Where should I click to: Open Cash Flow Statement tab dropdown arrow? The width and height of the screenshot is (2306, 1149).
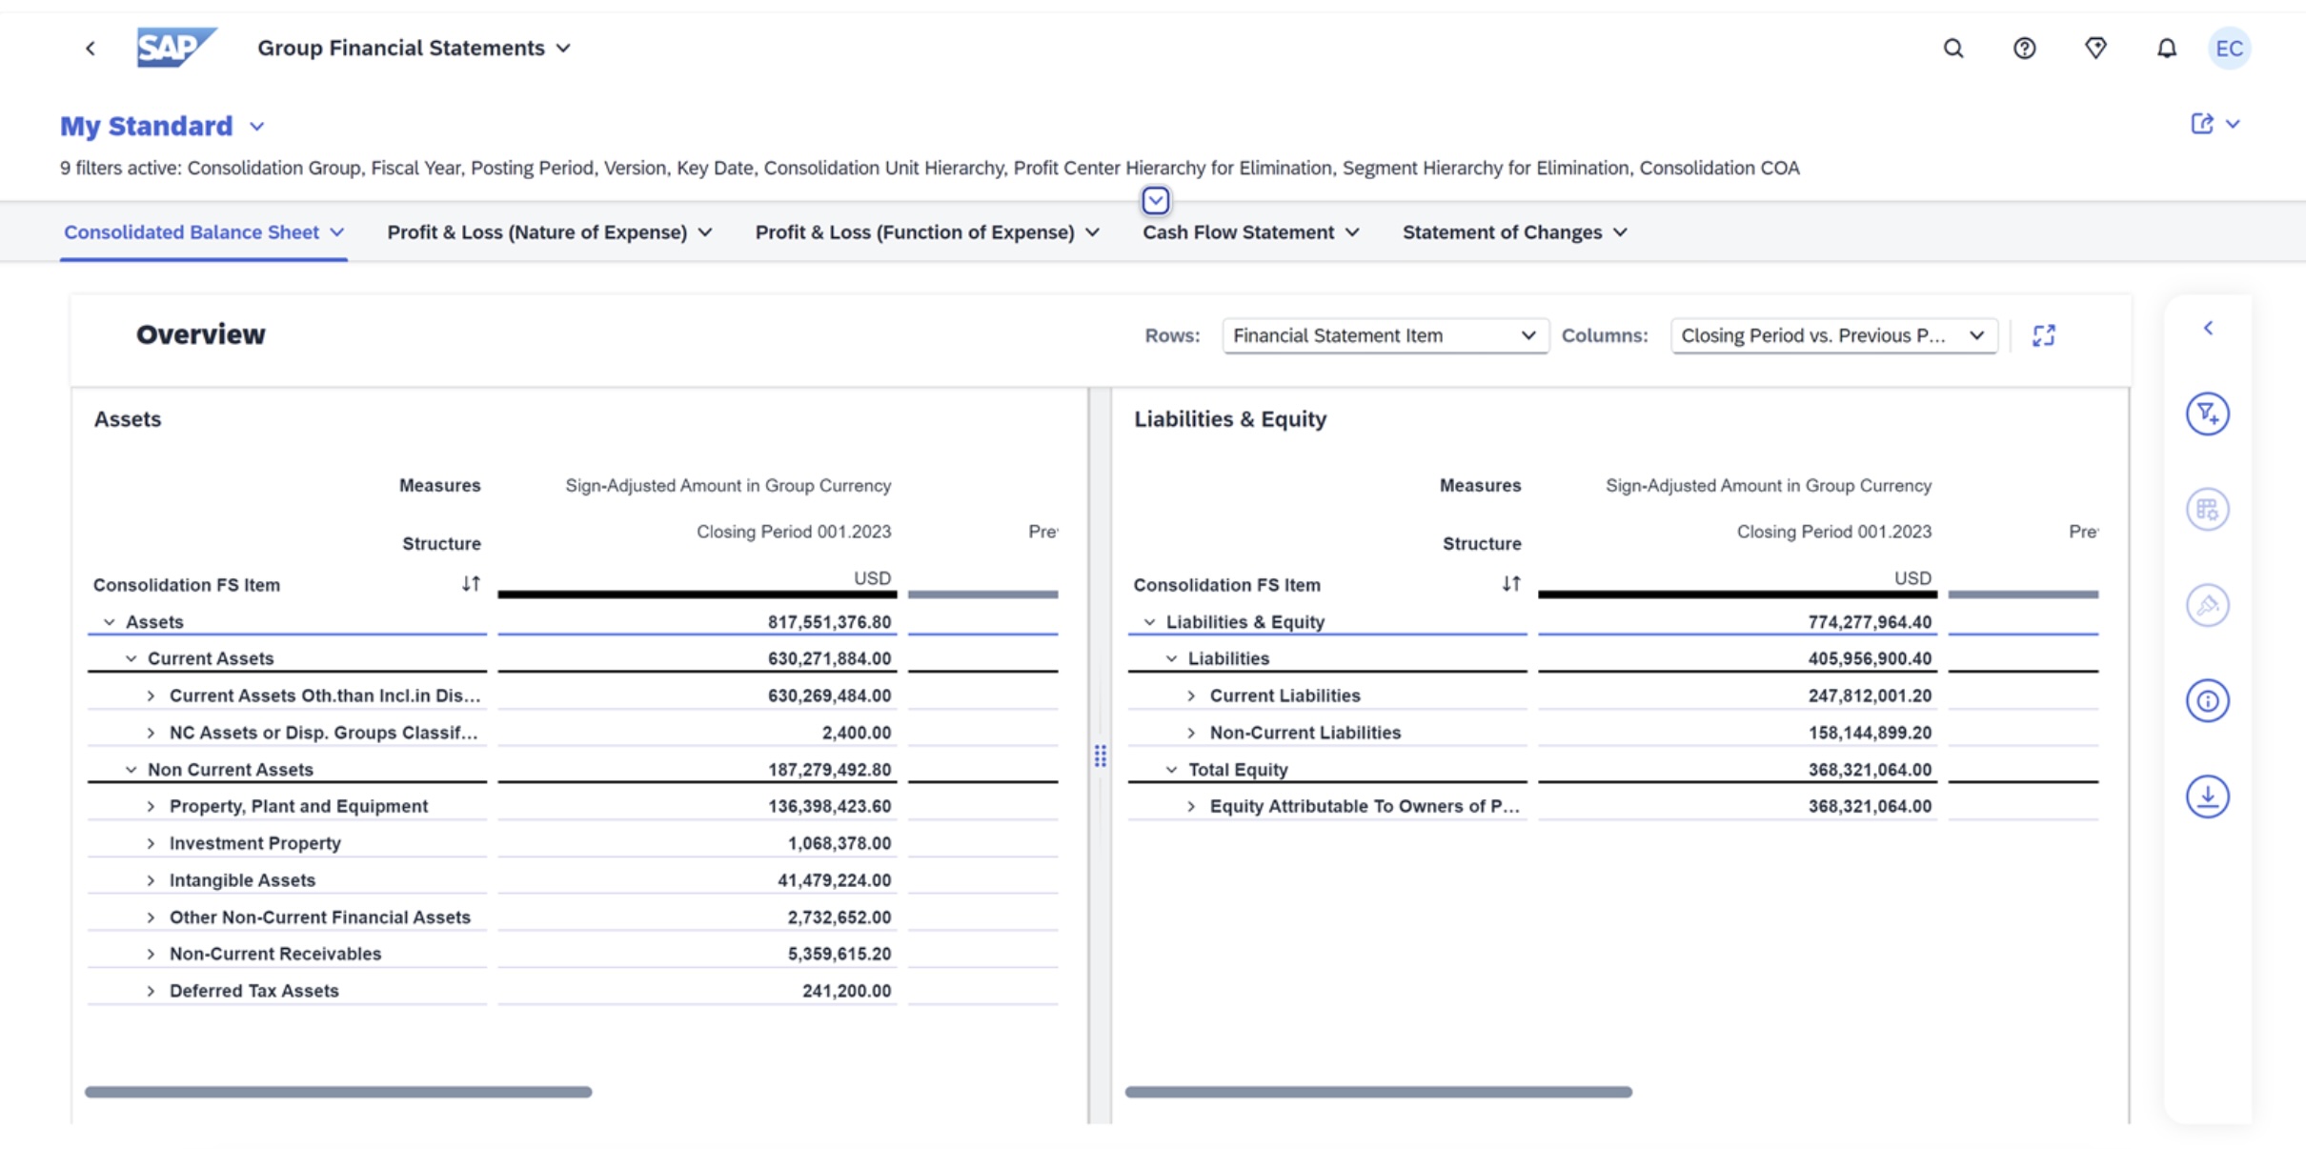point(1352,232)
